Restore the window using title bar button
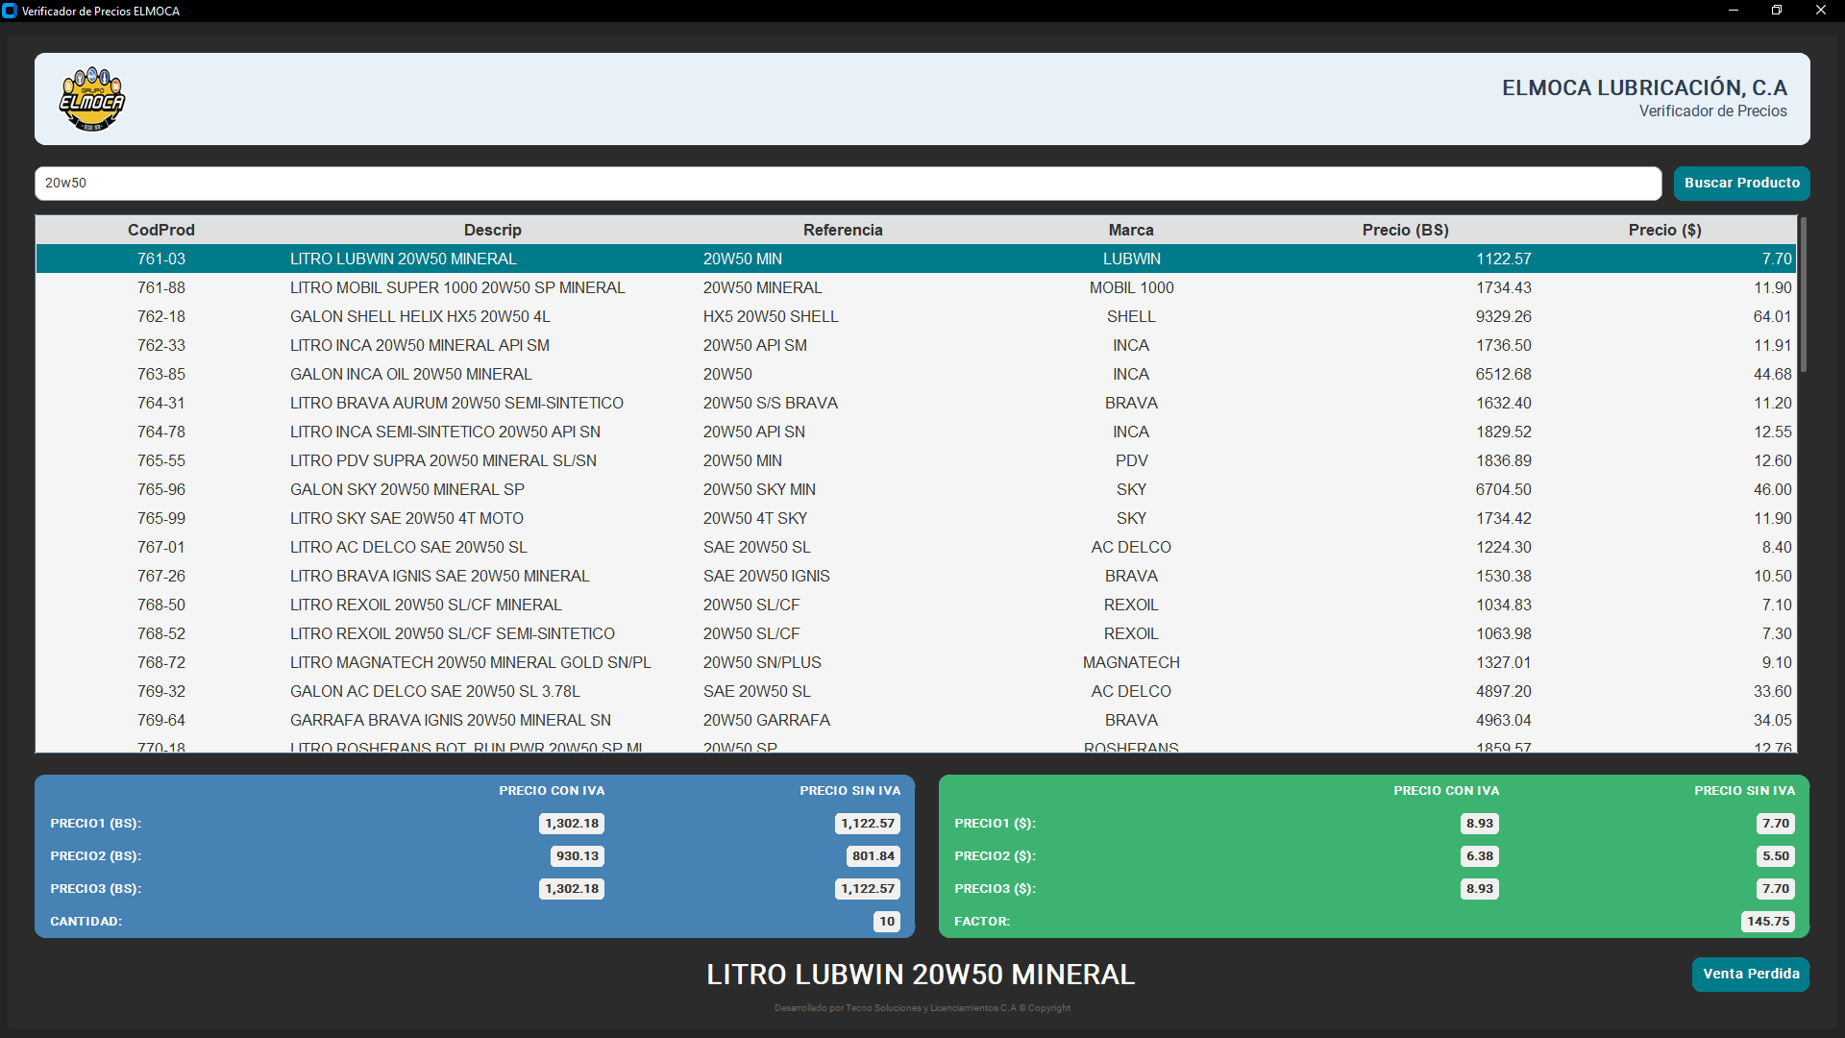This screenshot has height=1038, width=1845. (1777, 11)
